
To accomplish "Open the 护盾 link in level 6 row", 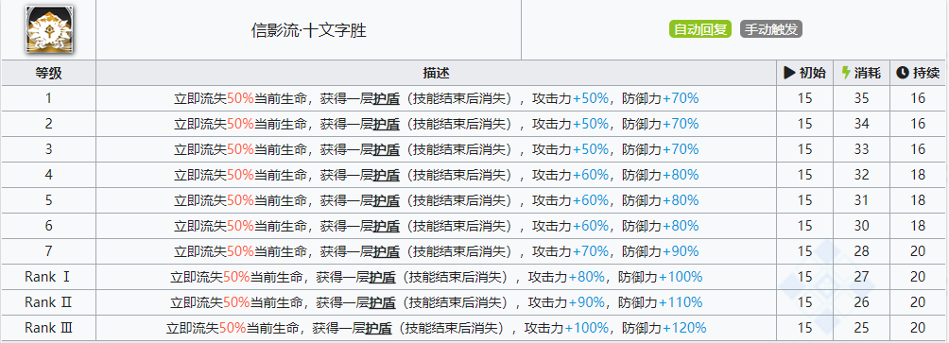I will tap(387, 226).
